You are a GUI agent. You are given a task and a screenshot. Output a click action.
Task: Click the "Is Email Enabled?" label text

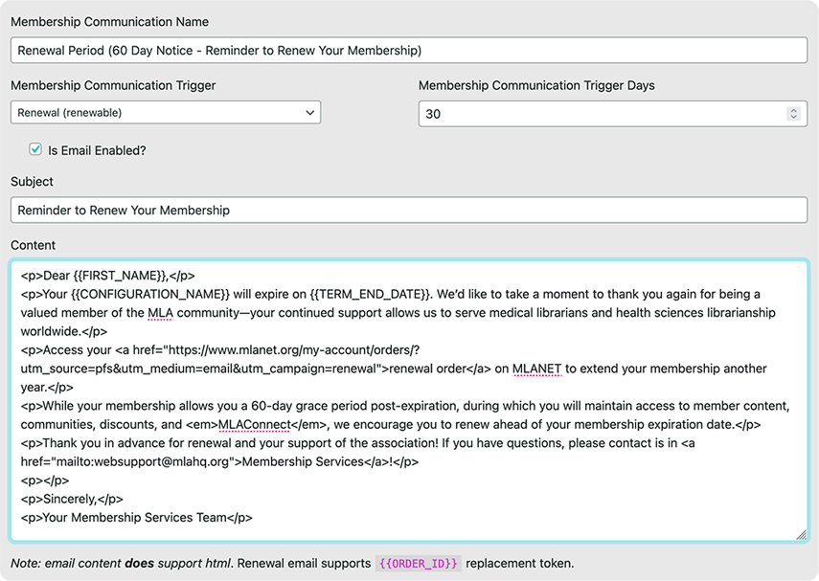[97, 150]
